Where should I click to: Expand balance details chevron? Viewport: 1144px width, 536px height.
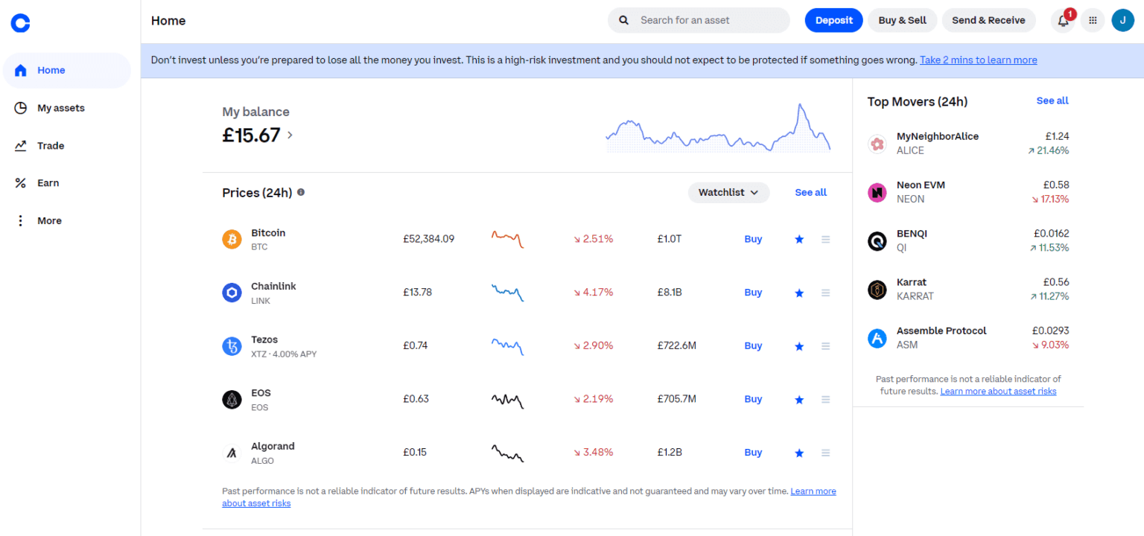pyautogui.click(x=290, y=135)
